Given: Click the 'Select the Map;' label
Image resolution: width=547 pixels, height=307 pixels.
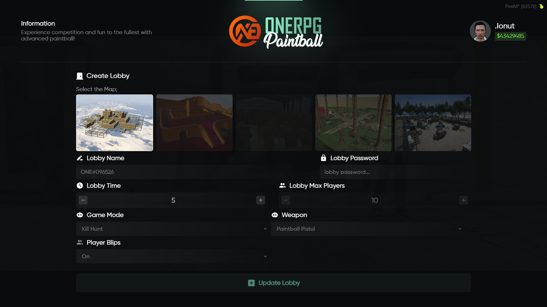Looking at the screenshot, I should point(97,89).
